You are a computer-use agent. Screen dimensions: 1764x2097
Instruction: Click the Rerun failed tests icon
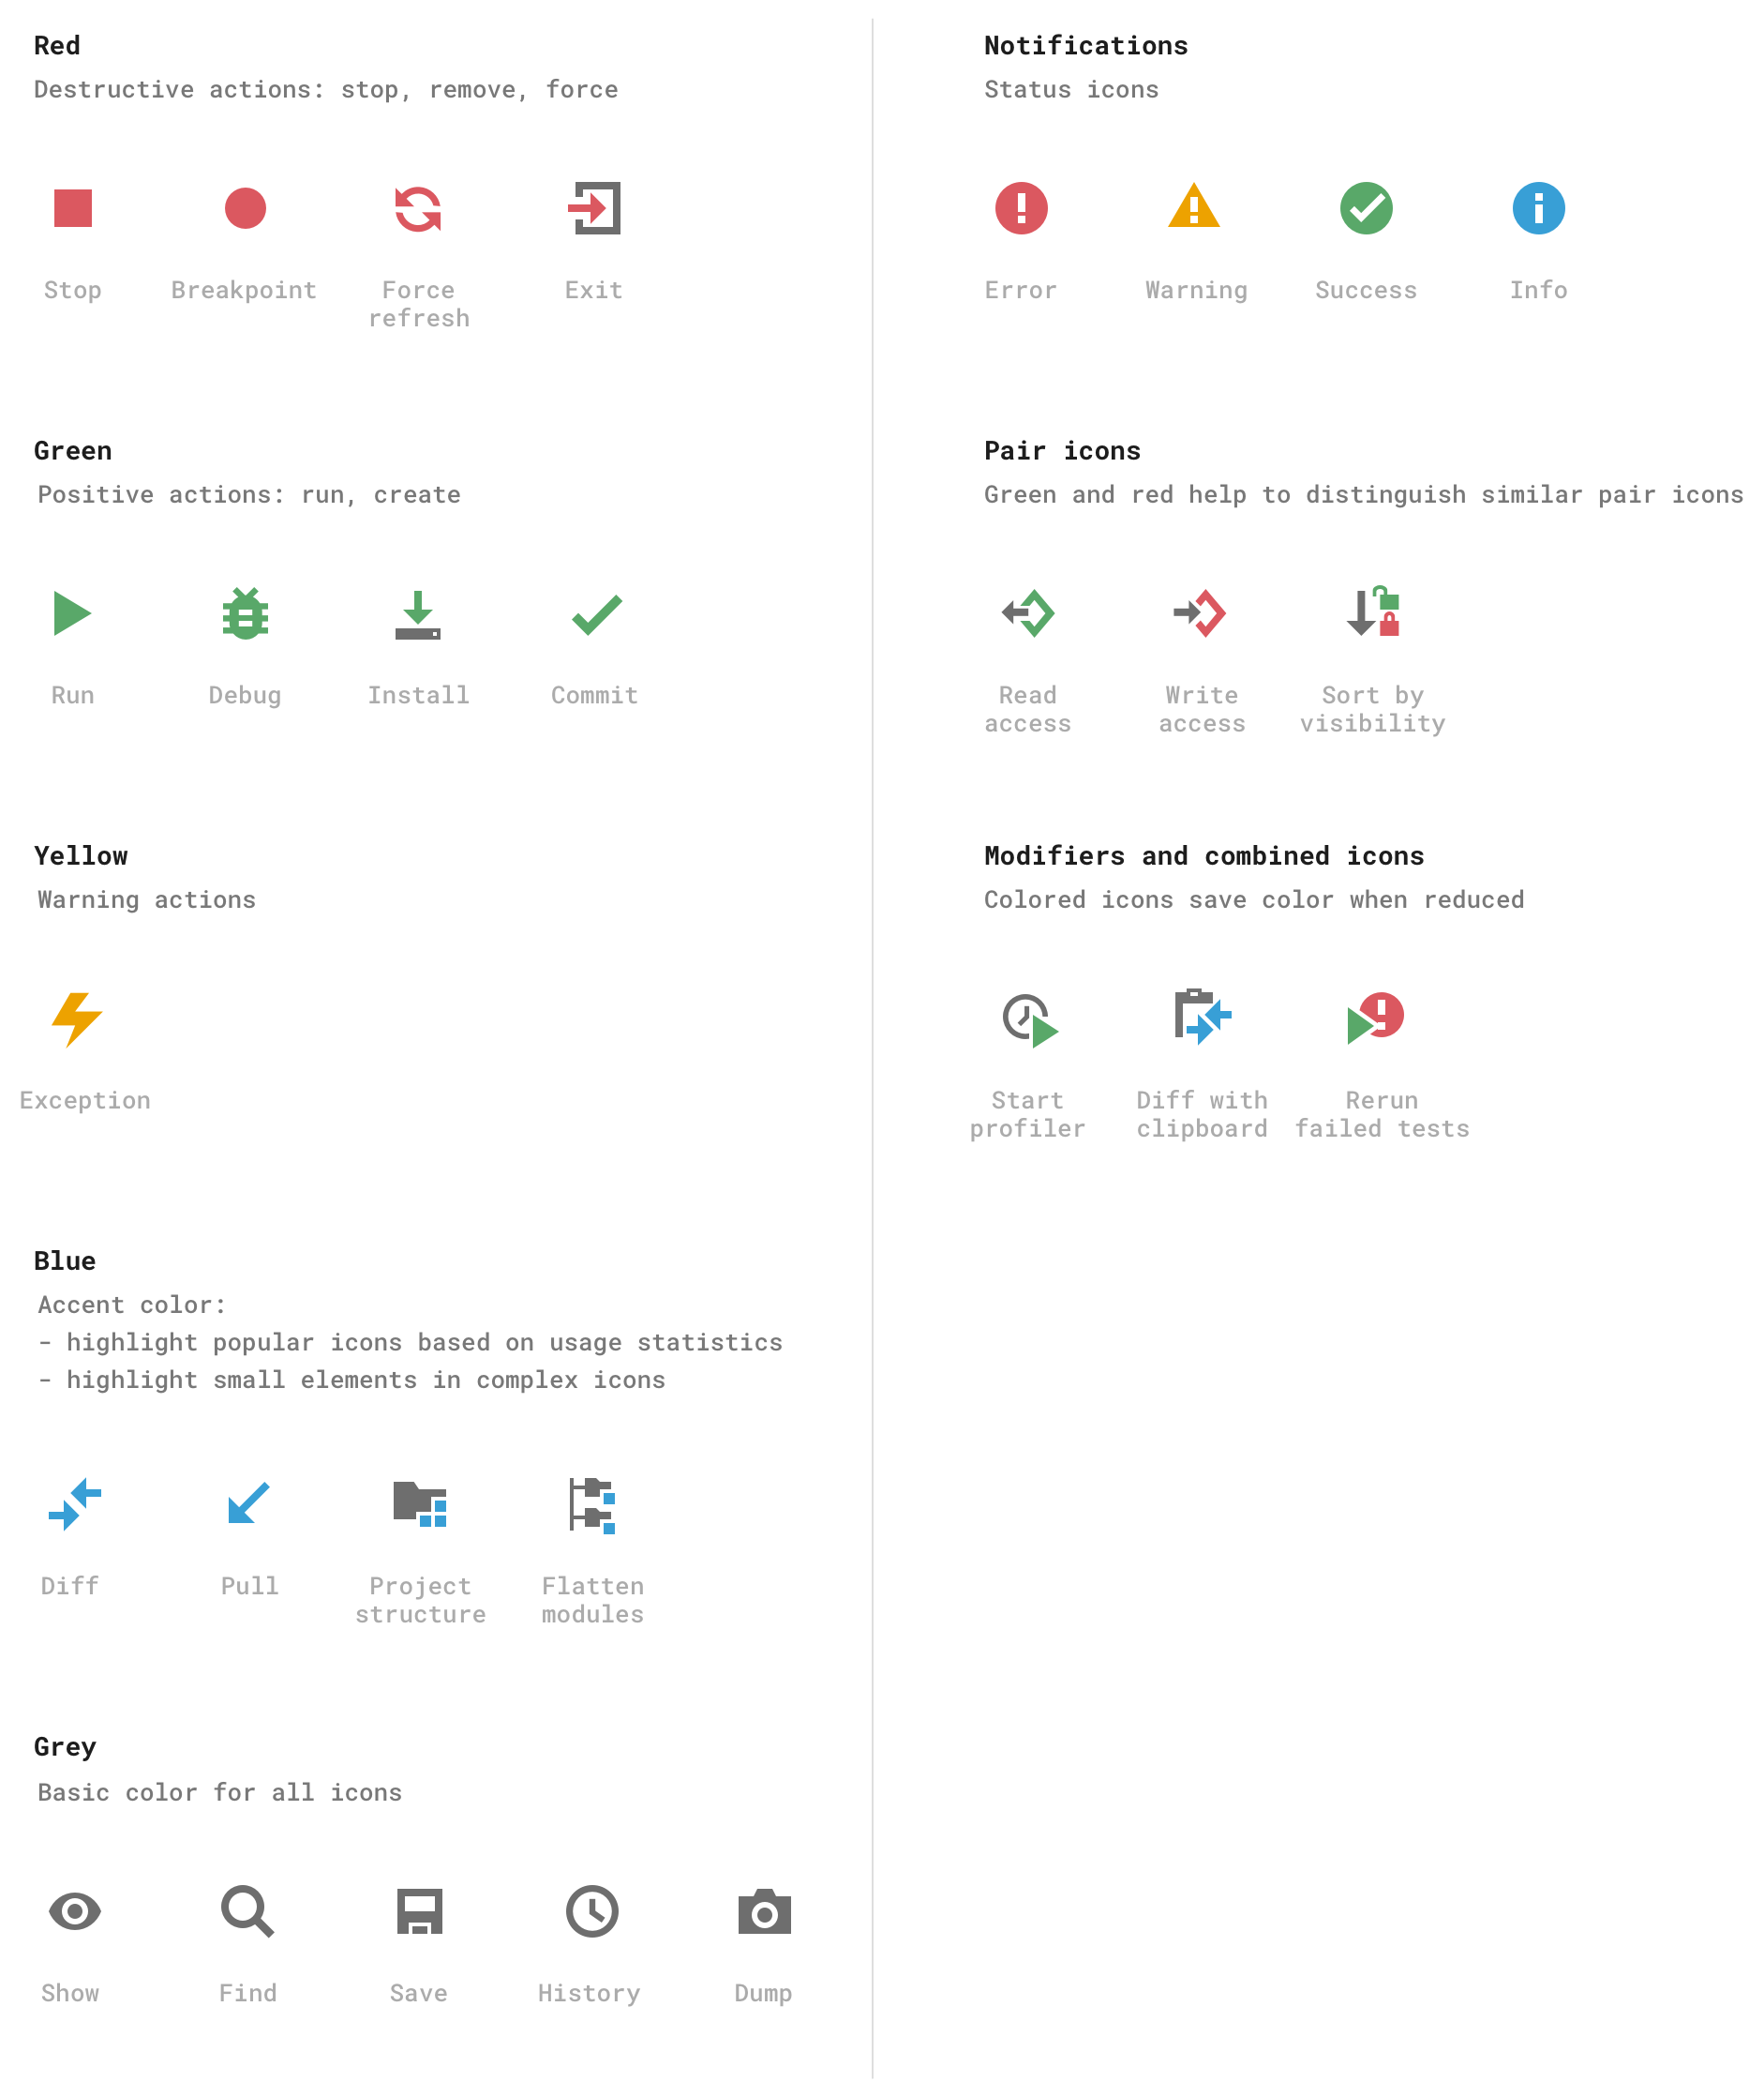[1375, 1018]
